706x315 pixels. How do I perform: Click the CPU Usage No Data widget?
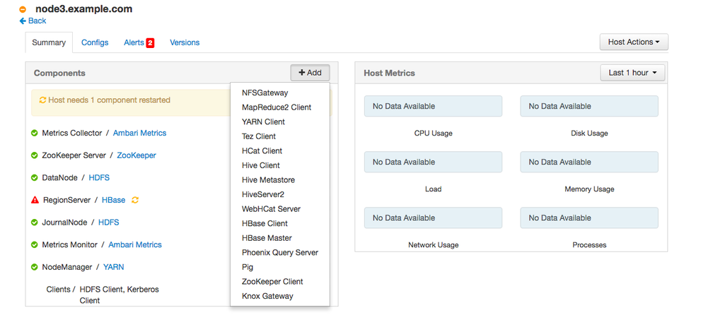(x=433, y=107)
